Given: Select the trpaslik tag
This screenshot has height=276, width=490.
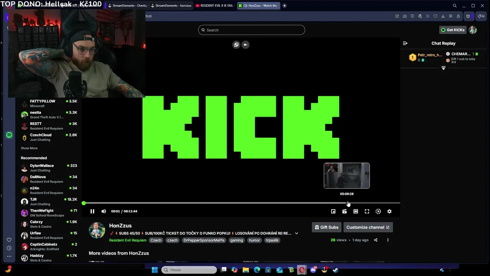Looking at the screenshot, I should pyautogui.click(x=272, y=240).
